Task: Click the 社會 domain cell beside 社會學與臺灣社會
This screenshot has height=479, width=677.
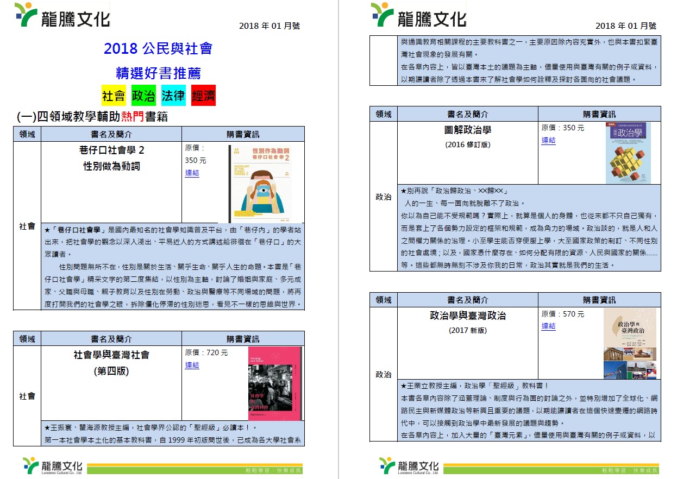Action: pyautogui.click(x=27, y=396)
